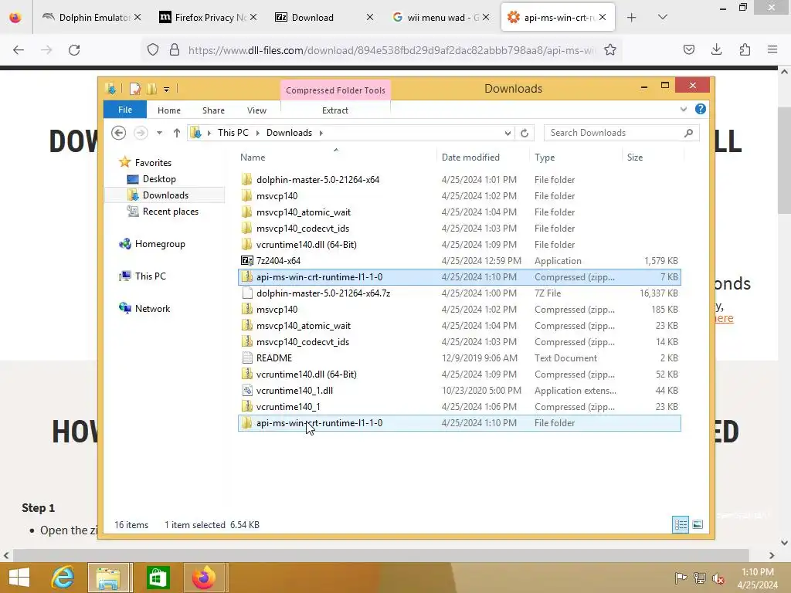This screenshot has height=593, width=791.
Task: Select the api-ms-win-crt-runtime-l1-1-0 zip file icon
Action: [246, 277]
